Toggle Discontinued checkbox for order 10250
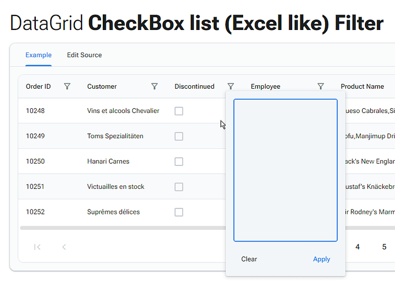 pyautogui.click(x=179, y=162)
